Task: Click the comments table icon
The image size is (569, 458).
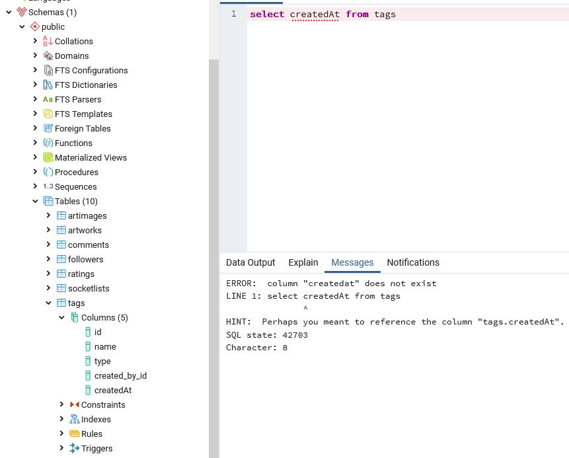Action: (61, 245)
